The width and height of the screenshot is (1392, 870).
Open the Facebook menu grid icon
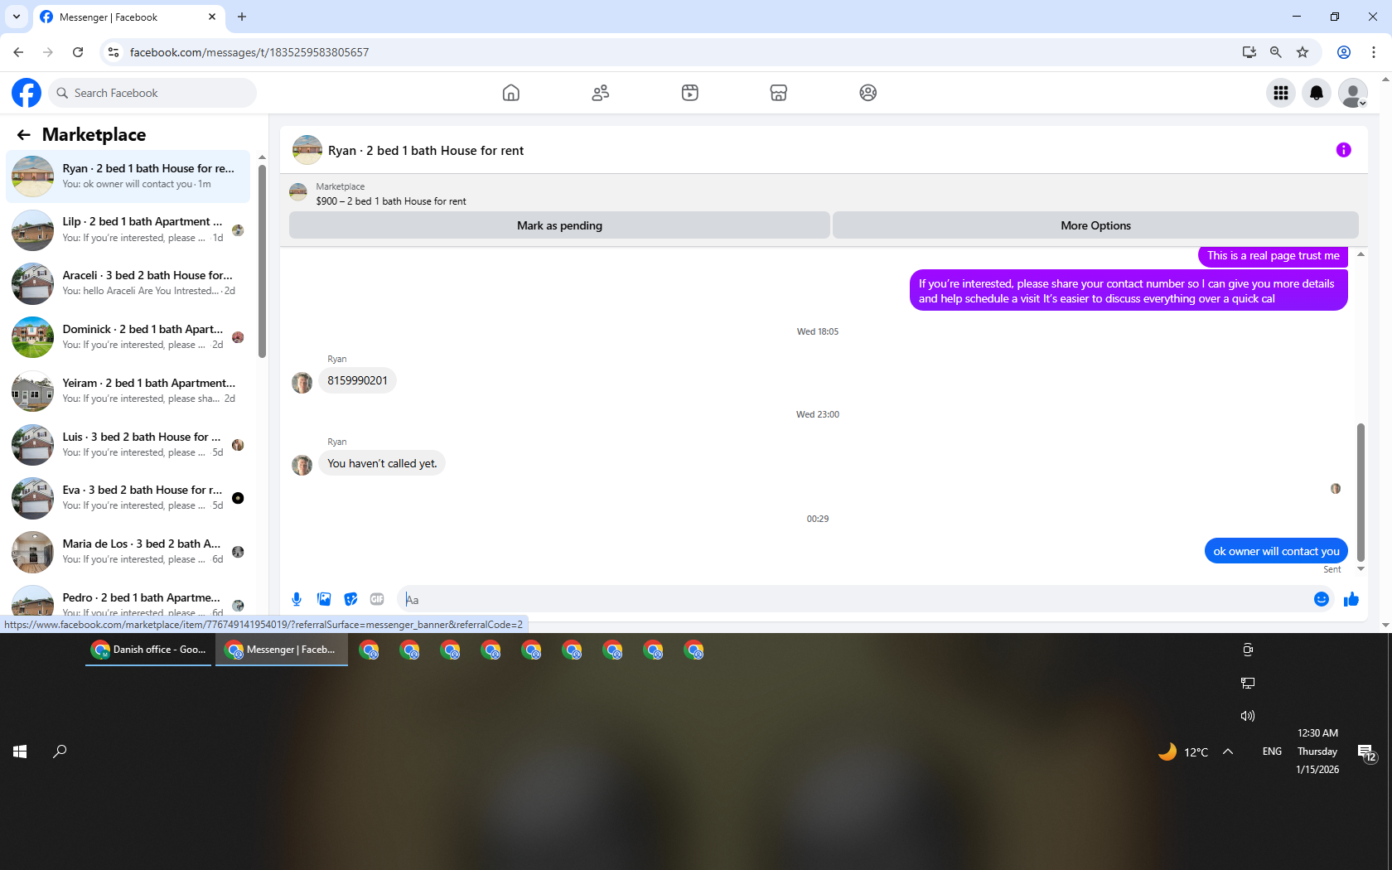pyautogui.click(x=1281, y=93)
